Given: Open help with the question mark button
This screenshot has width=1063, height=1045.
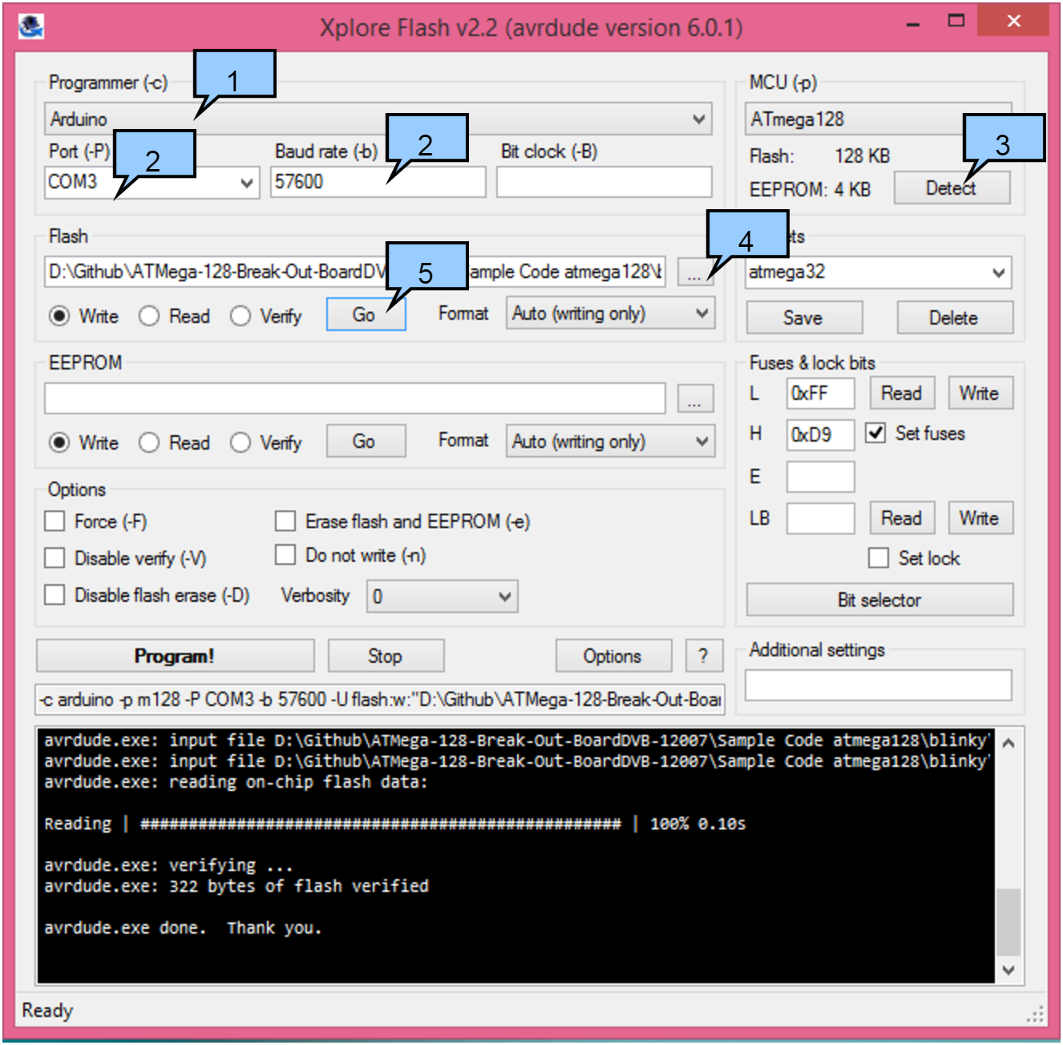Looking at the screenshot, I should (703, 656).
